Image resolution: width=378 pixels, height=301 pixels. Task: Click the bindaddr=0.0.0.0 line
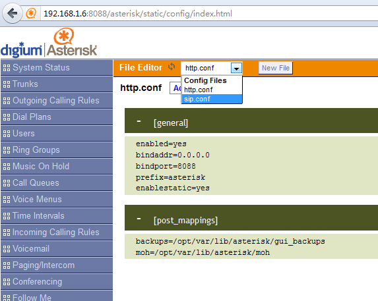[173, 155]
